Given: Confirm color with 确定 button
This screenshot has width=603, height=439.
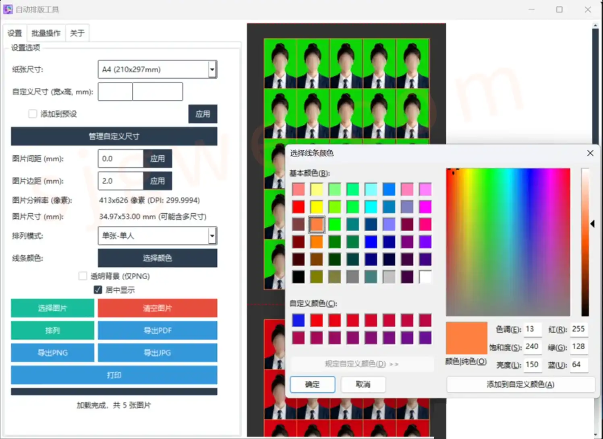Looking at the screenshot, I should (x=313, y=384).
